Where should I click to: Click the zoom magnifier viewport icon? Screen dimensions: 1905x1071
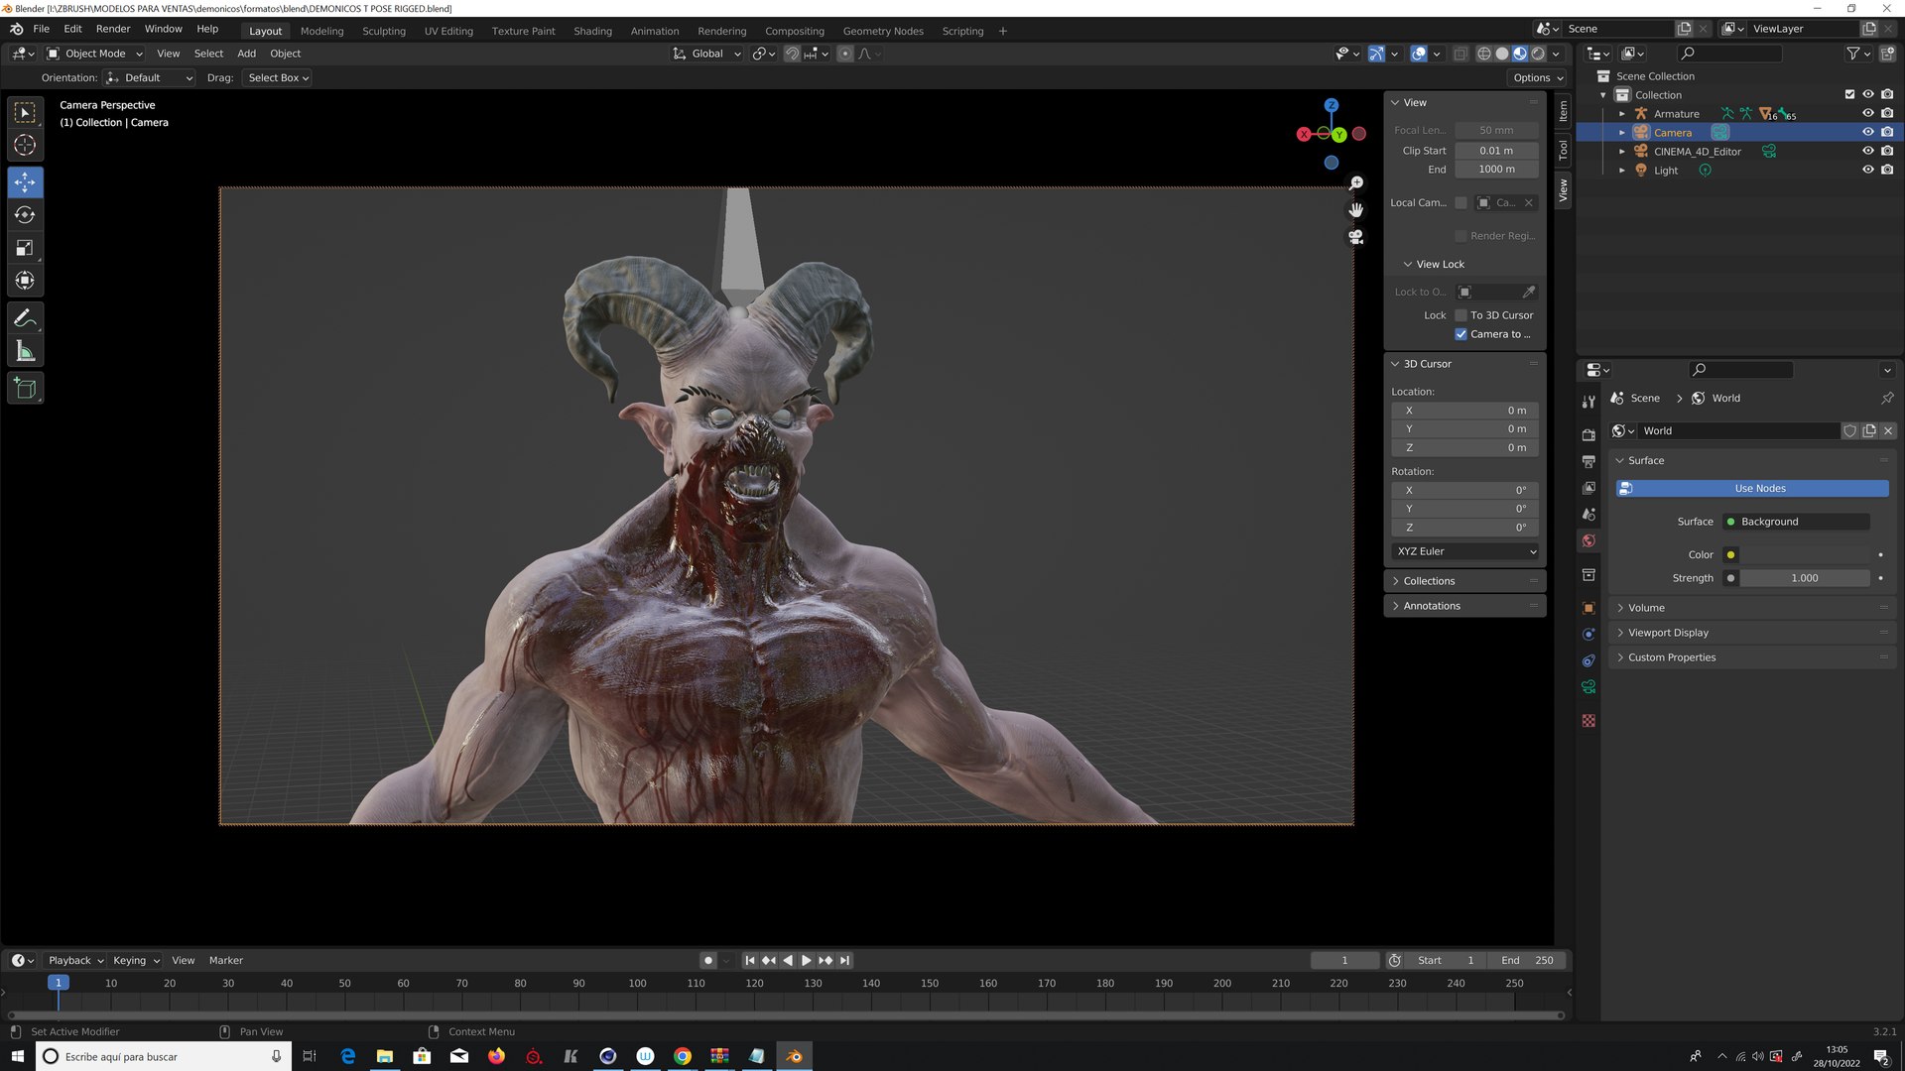pos(1356,183)
